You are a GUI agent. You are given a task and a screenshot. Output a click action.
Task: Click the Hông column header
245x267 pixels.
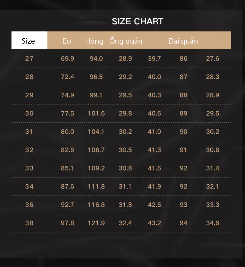pyautogui.click(x=94, y=41)
